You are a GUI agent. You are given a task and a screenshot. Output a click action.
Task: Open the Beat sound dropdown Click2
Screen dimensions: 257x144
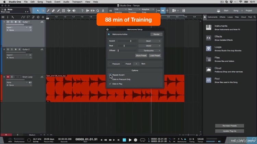(x=149, y=46)
